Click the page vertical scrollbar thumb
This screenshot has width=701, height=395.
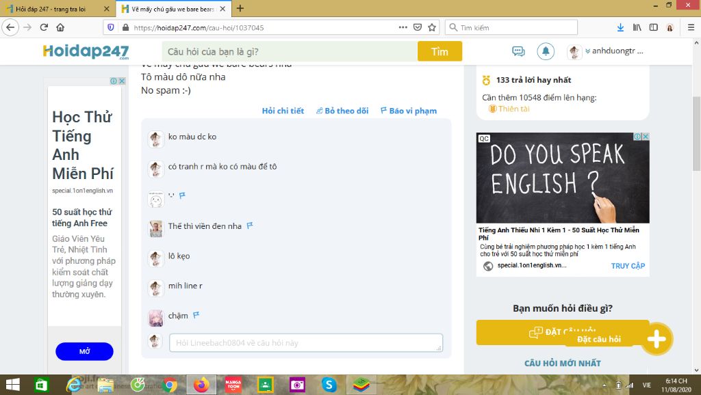[696, 133]
